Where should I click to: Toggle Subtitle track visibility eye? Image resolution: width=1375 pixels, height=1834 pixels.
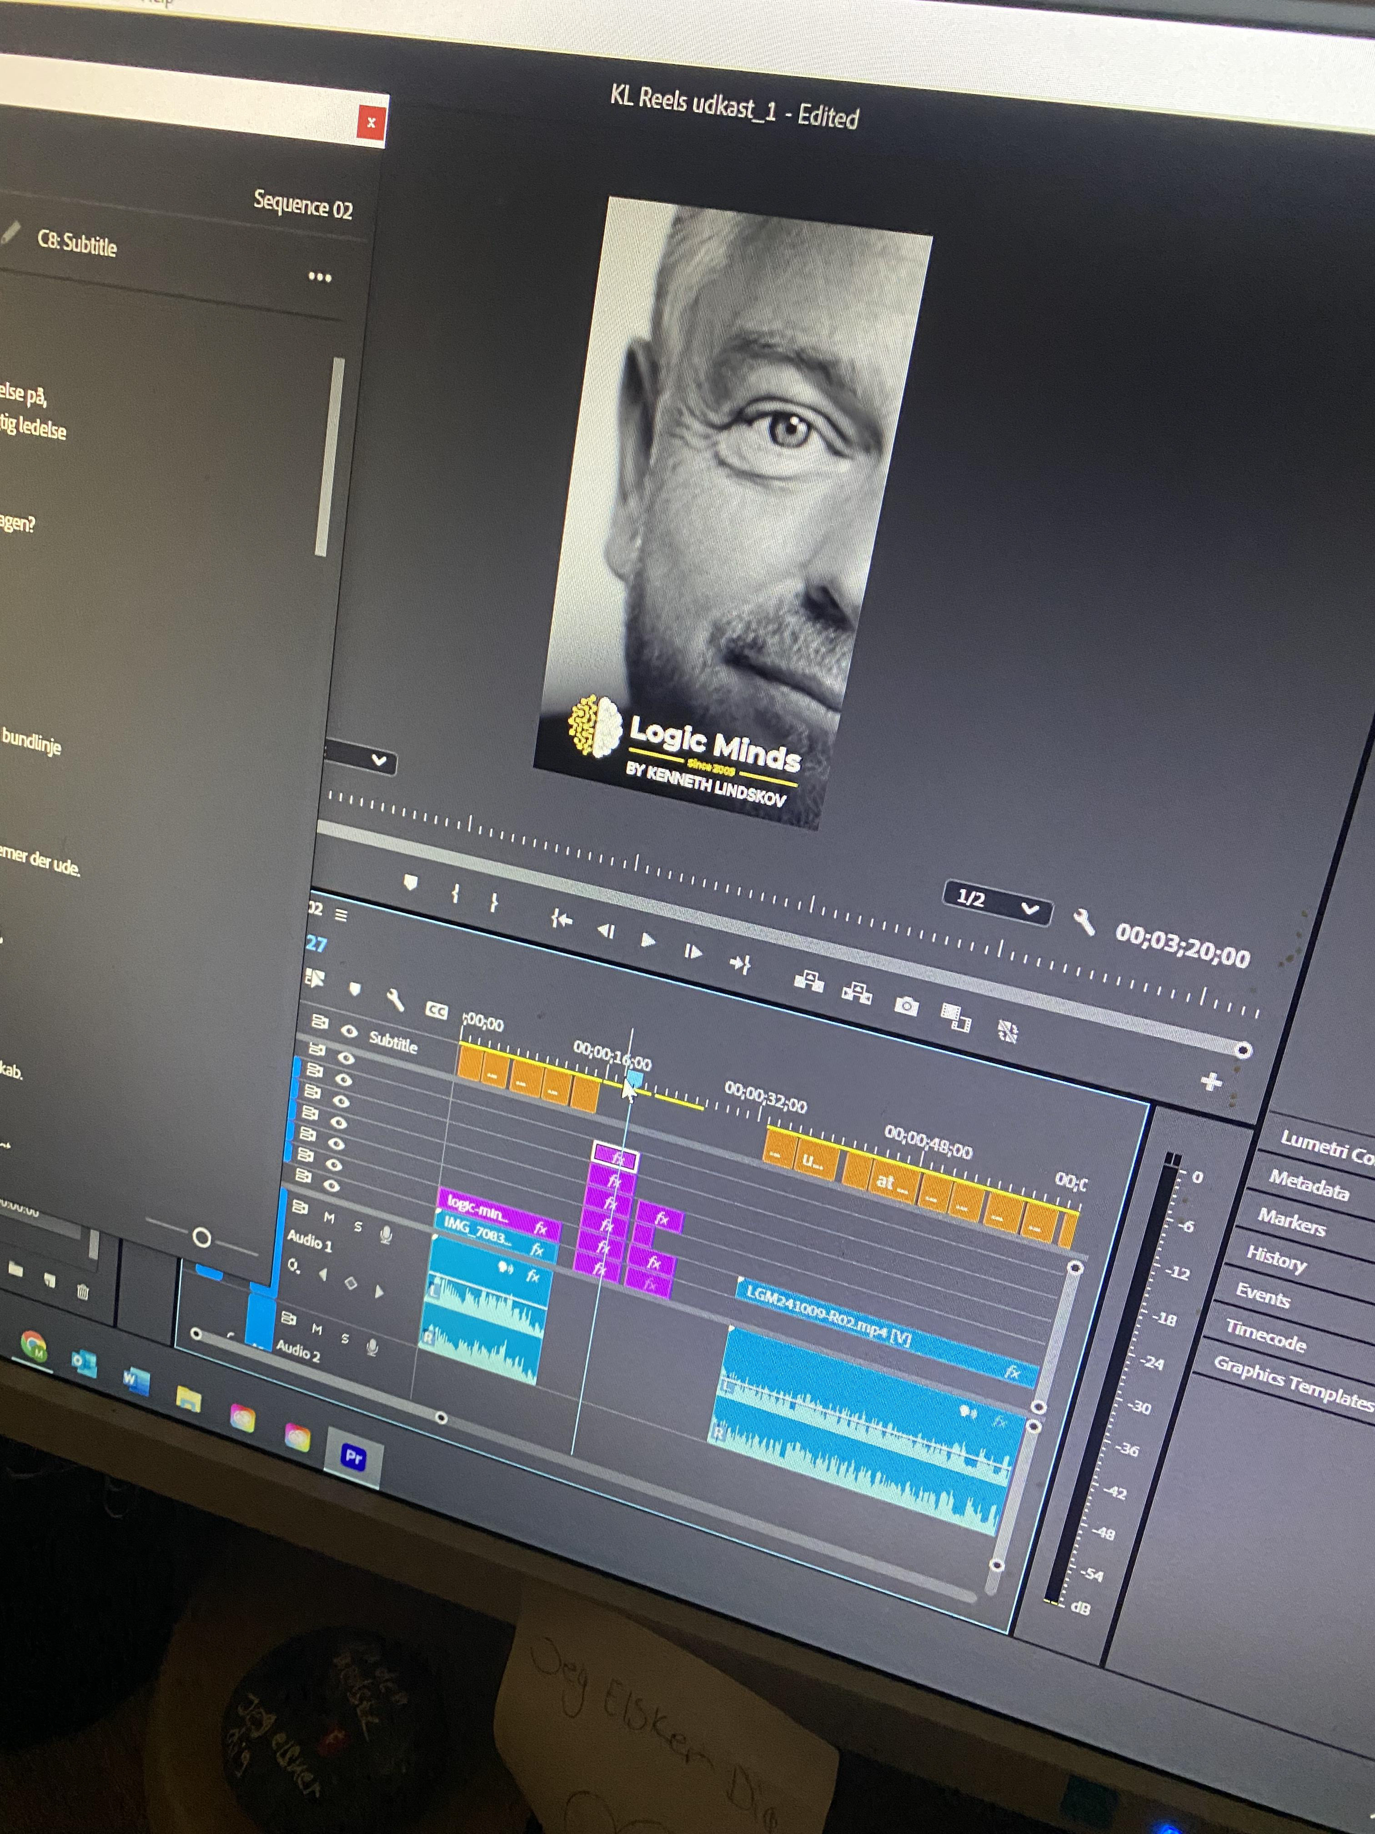click(x=349, y=1032)
